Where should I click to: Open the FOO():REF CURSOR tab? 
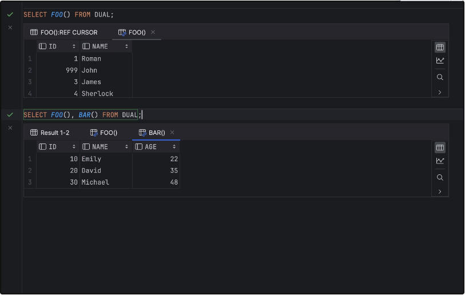point(63,33)
